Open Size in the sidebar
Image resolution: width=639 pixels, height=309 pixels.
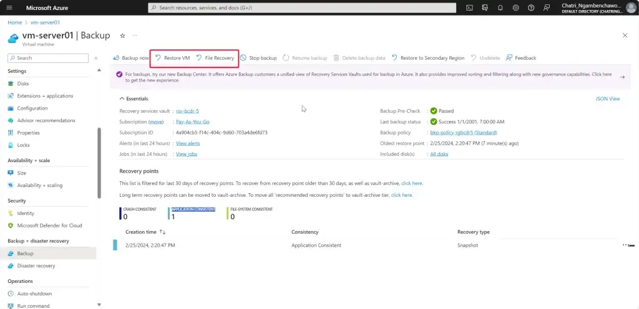[22, 173]
